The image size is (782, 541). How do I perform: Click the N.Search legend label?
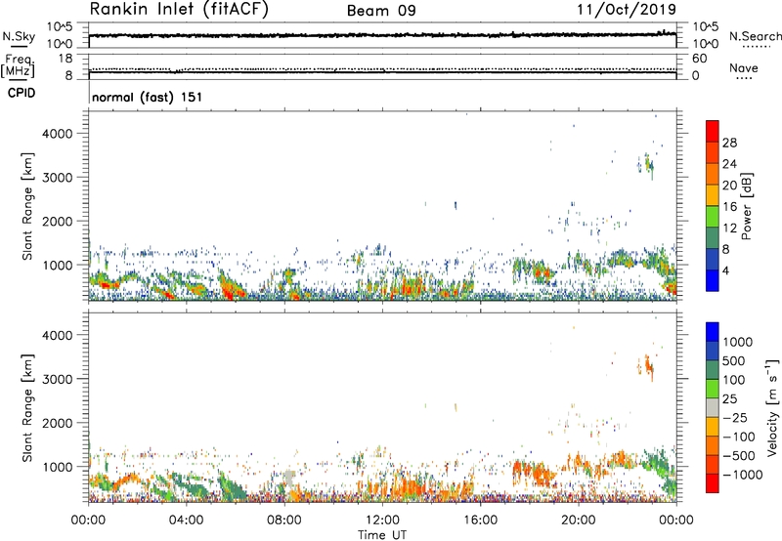coord(755,36)
